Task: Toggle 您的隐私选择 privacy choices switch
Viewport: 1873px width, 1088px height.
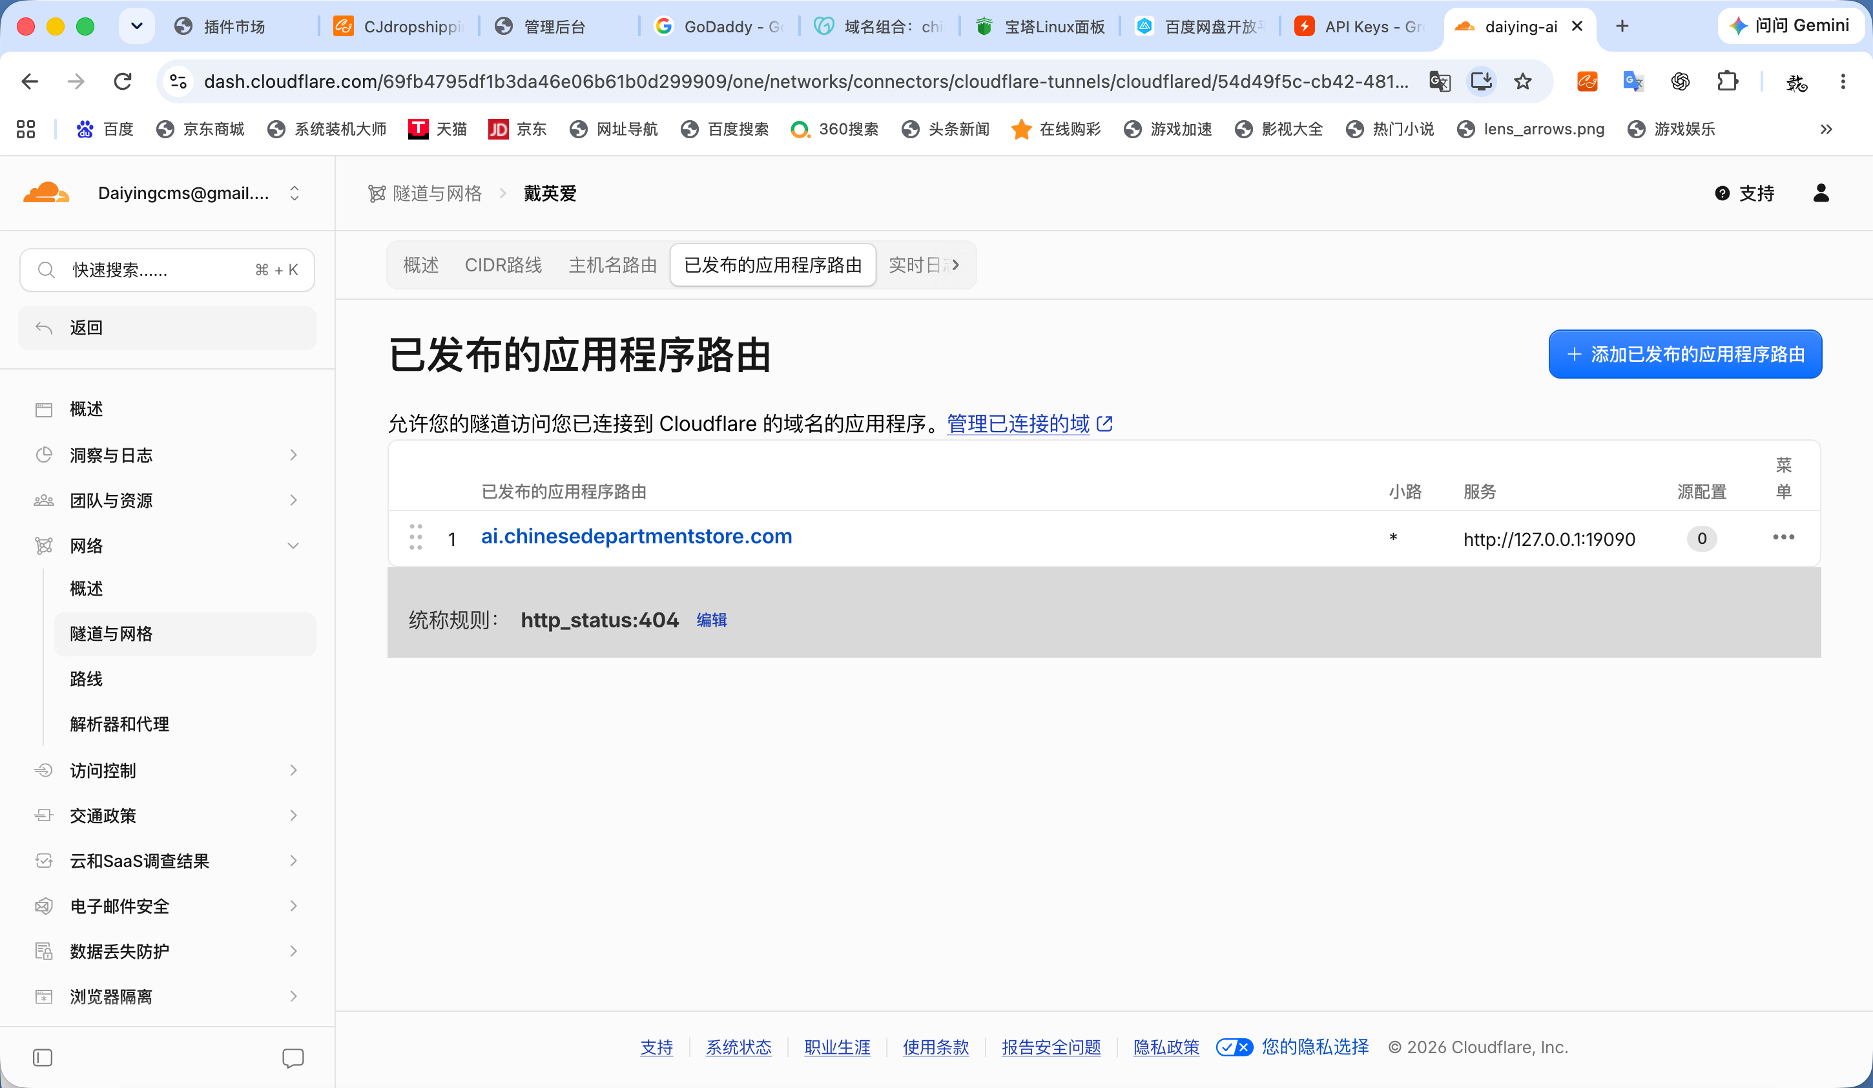Action: pyautogui.click(x=1234, y=1047)
